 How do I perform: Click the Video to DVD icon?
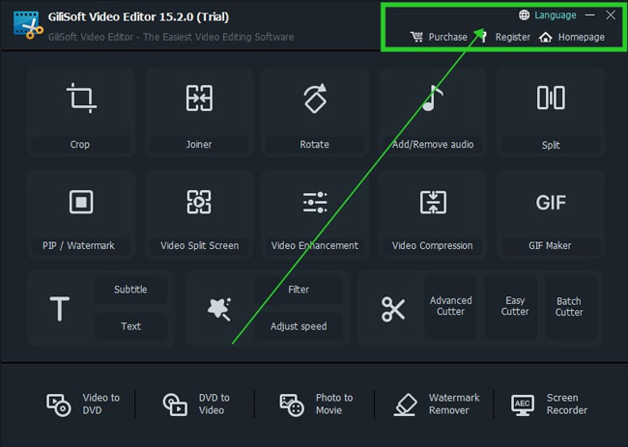59,405
